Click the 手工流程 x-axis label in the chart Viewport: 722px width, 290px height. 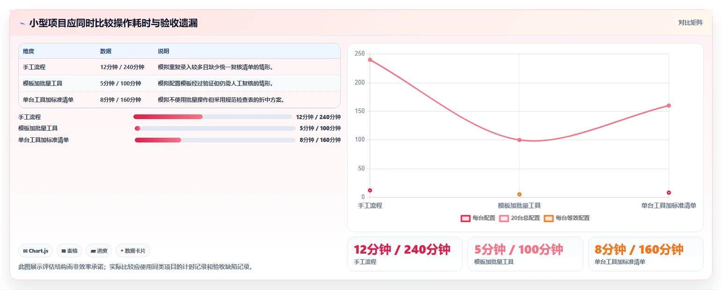tap(370, 205)
